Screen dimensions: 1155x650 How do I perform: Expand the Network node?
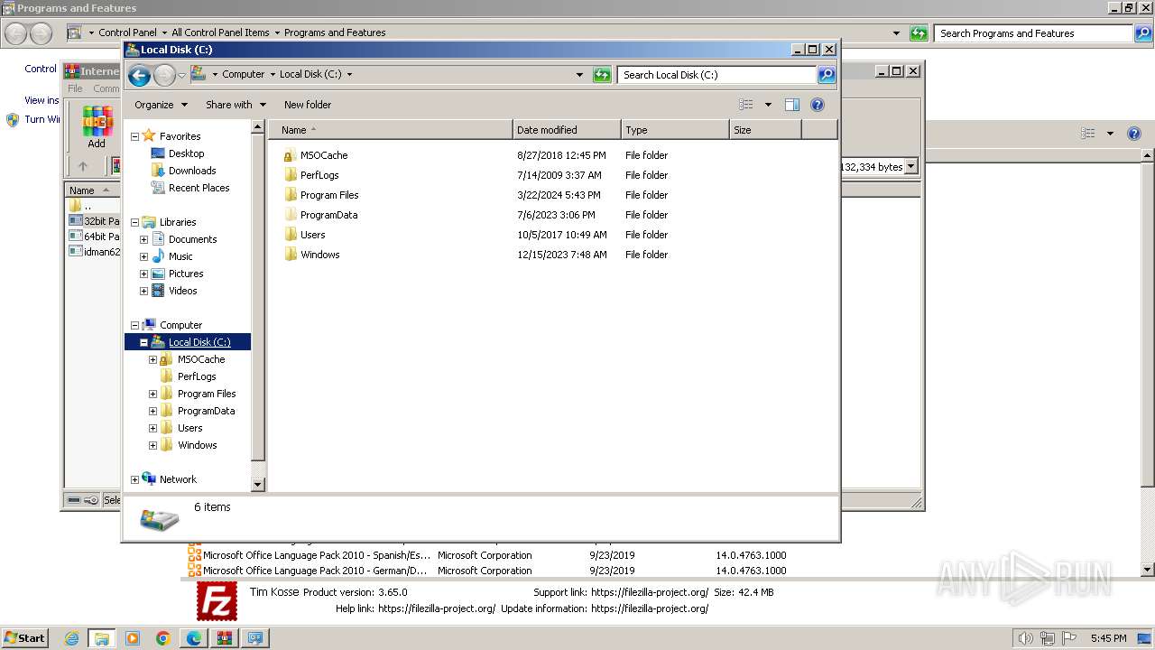(135, 479)
